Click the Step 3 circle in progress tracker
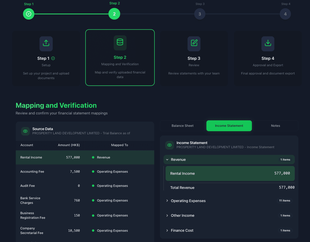The width and height of the screenshot is (310, 242). point(200,14)
